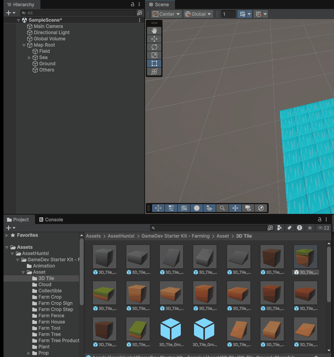The width and height of the screenshot is (334, 357).
Task: Activate the Rect transform tool
Action: click(154, 63)
